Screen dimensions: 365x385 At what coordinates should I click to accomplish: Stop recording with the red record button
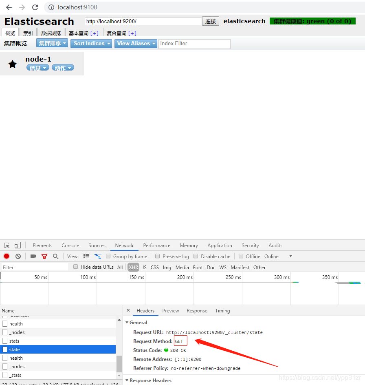[7, 257]
